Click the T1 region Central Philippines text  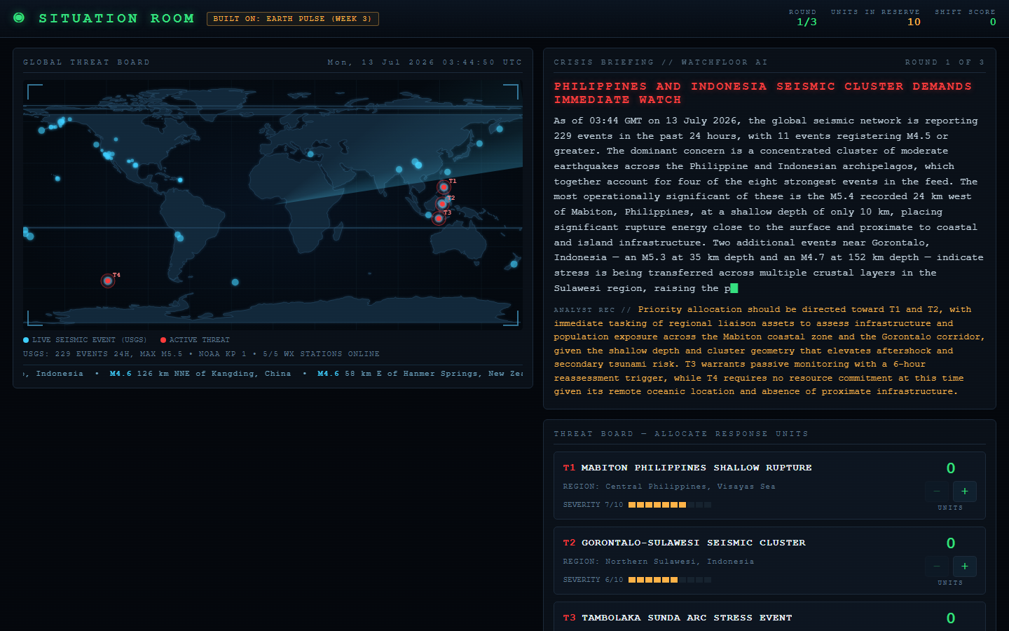click(669, 487)
